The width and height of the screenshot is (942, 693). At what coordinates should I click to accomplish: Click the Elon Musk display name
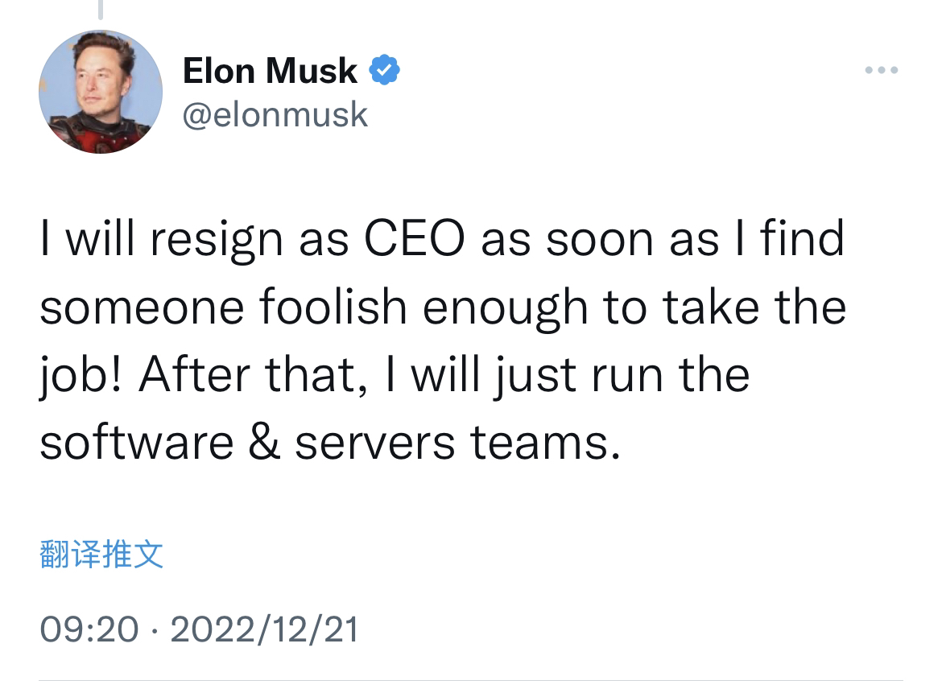click(270, 70)
